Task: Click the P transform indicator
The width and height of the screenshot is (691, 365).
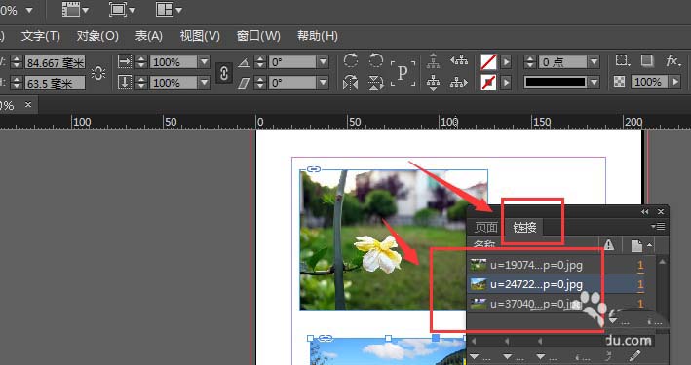Action: click(403, 73)
